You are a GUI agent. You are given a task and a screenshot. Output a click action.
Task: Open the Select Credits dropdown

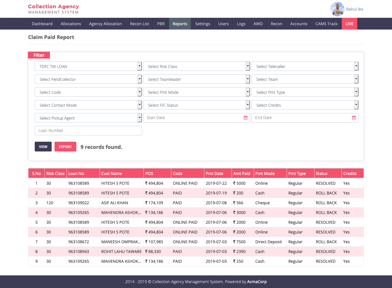[305, 105]
